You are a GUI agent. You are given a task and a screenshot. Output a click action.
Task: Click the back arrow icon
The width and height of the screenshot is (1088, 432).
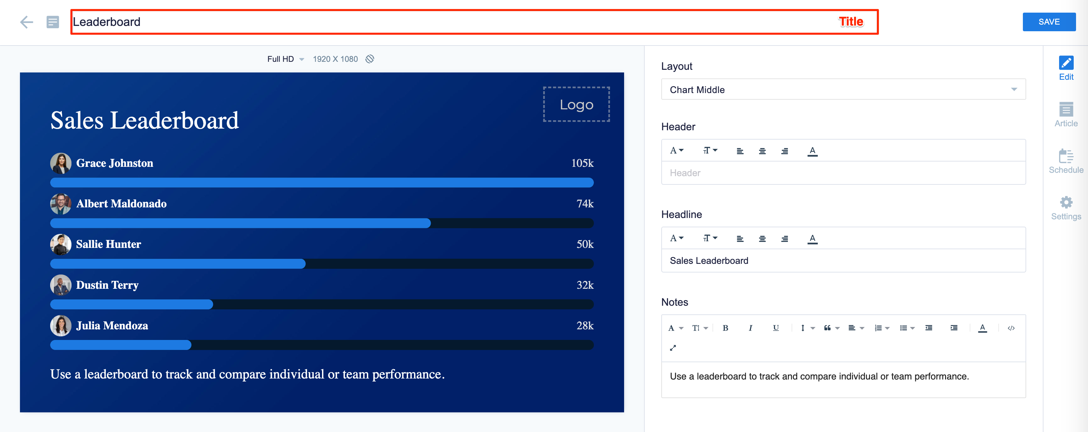coord(27,22)
